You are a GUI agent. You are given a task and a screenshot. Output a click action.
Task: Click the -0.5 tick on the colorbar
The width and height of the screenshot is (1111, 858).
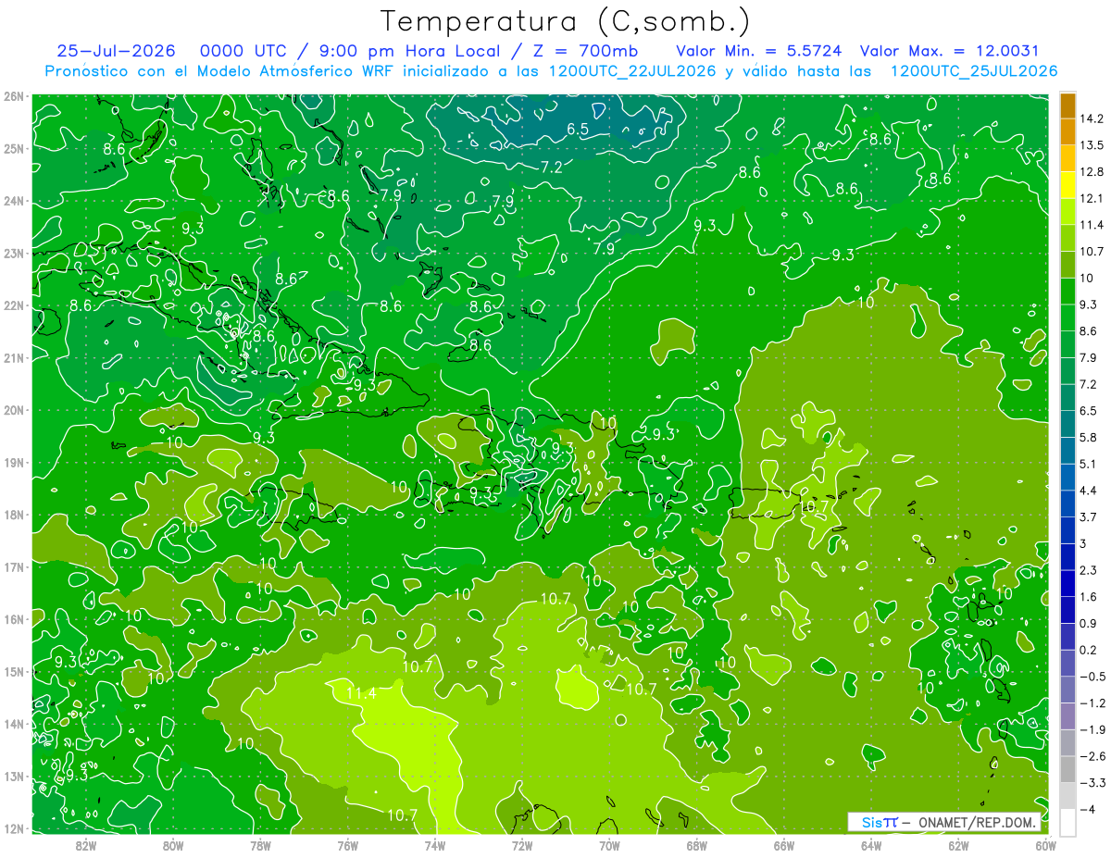[1092, 677]
